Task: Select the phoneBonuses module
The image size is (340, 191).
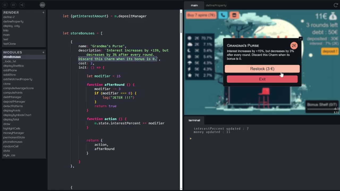Action: (13, 142)
